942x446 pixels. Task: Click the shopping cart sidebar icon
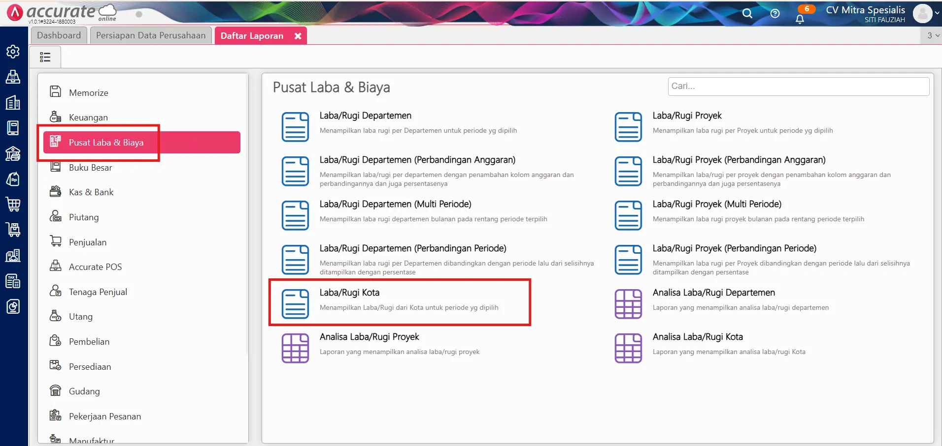point(13,204)
